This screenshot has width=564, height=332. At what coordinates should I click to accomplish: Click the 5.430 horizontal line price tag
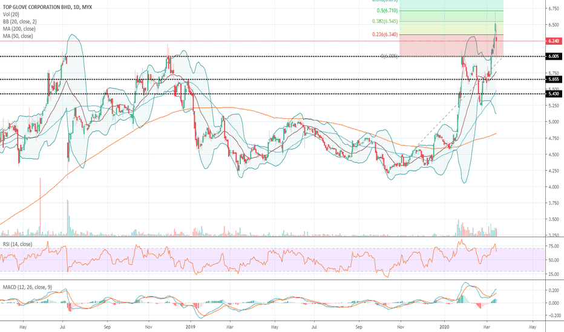(x=554, y=94)
